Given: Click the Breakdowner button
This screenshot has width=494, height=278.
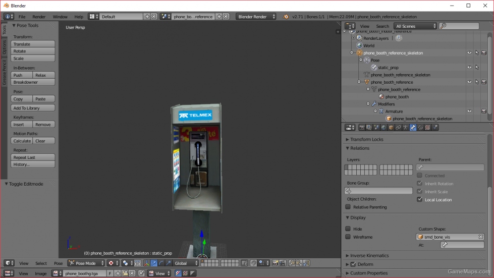Looking at the screenshot, I should (33, 82).
